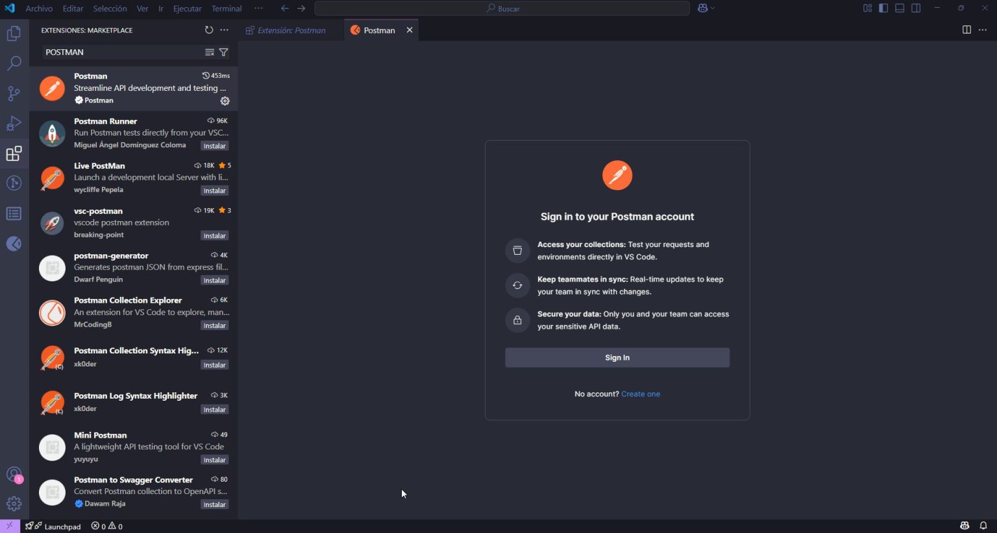997x533 pixels.
Task: Toggle the primary sidebar visibility
Action: pyautogui.click(x=883, y=8)
